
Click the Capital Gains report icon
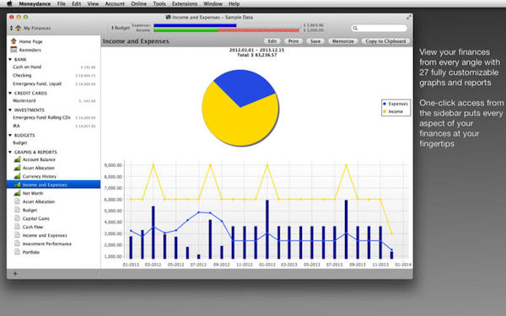tap(17, 218)
